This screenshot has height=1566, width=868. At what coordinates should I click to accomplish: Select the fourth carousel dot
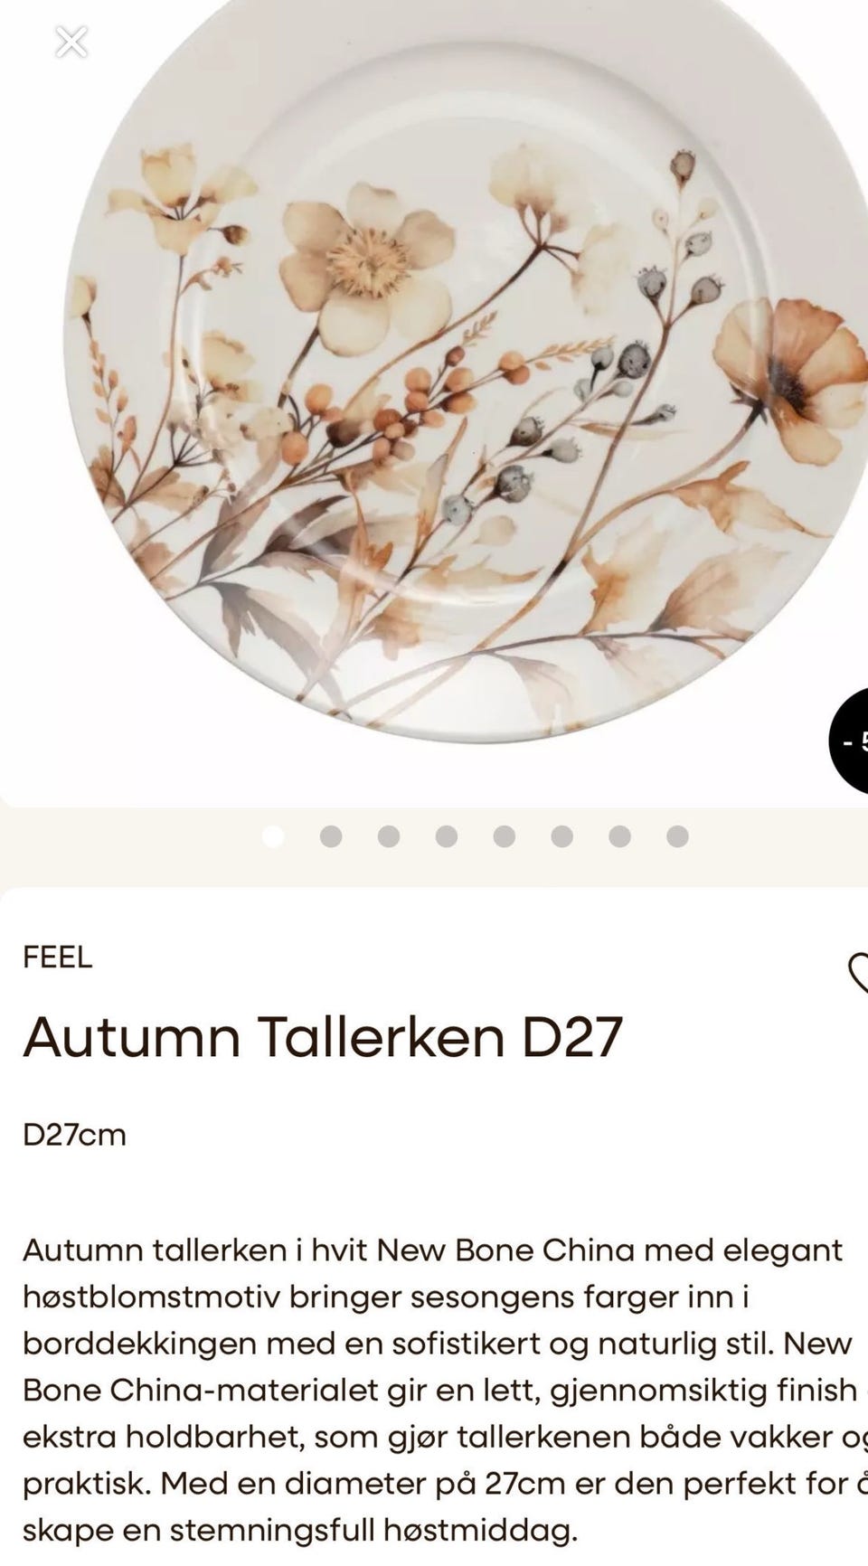tap(447, 836)
